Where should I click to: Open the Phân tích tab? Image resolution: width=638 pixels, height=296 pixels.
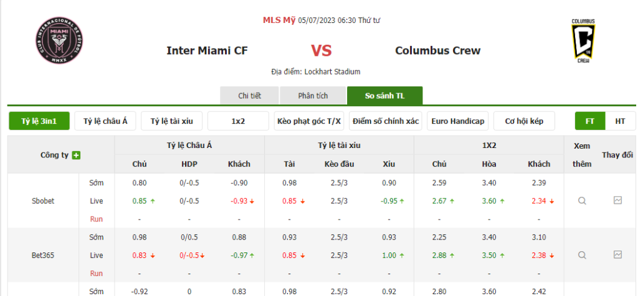(x=313, y=96)
